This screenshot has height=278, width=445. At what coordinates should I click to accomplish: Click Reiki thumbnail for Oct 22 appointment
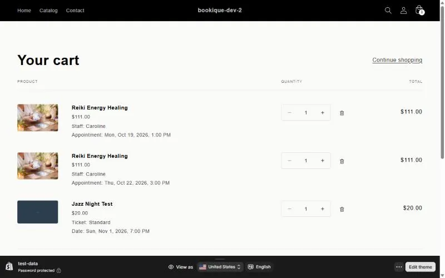point(38,166)
